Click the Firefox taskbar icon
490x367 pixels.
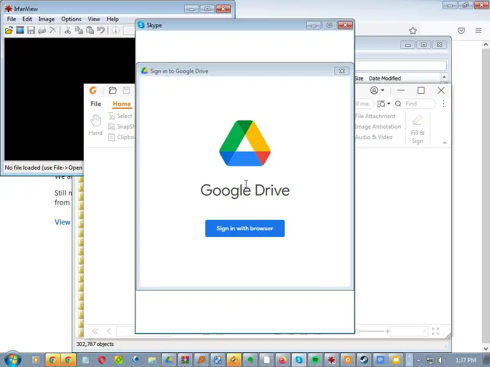pyautogui.click(x=282, y=360)
